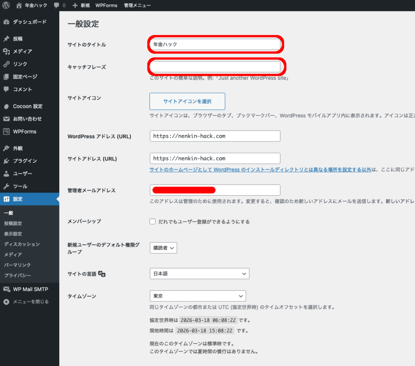This screenshot has height=366, width=415.
Task: Click the サイトアイコンを選択 button
Action: pyautogui.click(x=187, y=101)
